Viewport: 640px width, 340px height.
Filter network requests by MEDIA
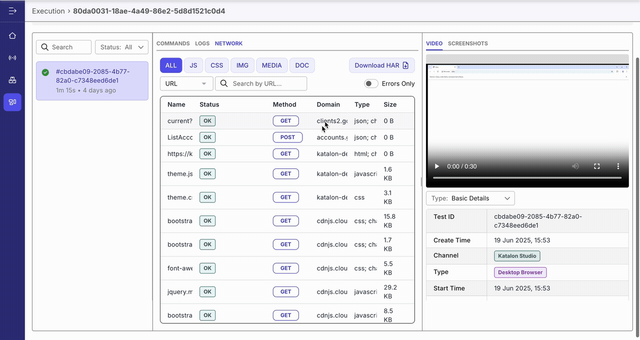click(272, 65)
